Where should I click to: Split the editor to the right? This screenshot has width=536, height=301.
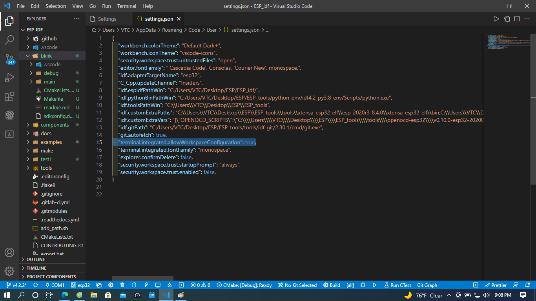(517, 19)
